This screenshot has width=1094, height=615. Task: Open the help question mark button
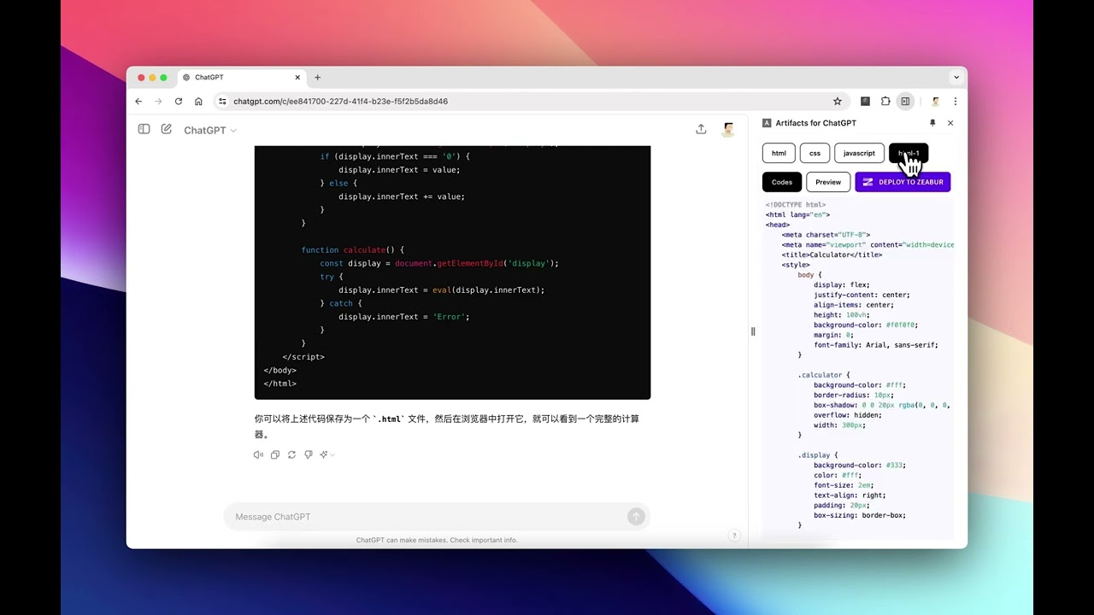(x=733, y=536)
